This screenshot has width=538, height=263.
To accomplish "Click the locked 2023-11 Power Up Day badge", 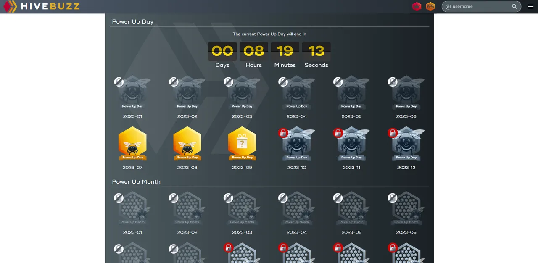I will tap(351, 144).
